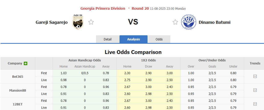Image resolution: width=264 pixels, height=110 pixels.
Task: Click the Dinamo Batumi team crest
Action: coord(188,22)
